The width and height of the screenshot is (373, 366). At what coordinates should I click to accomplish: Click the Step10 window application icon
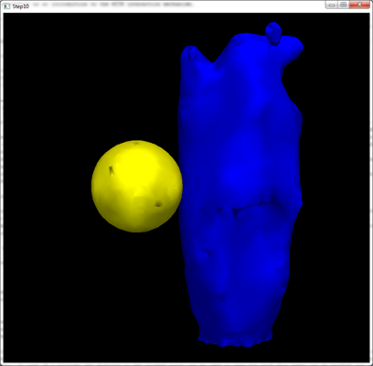point(7,5)
